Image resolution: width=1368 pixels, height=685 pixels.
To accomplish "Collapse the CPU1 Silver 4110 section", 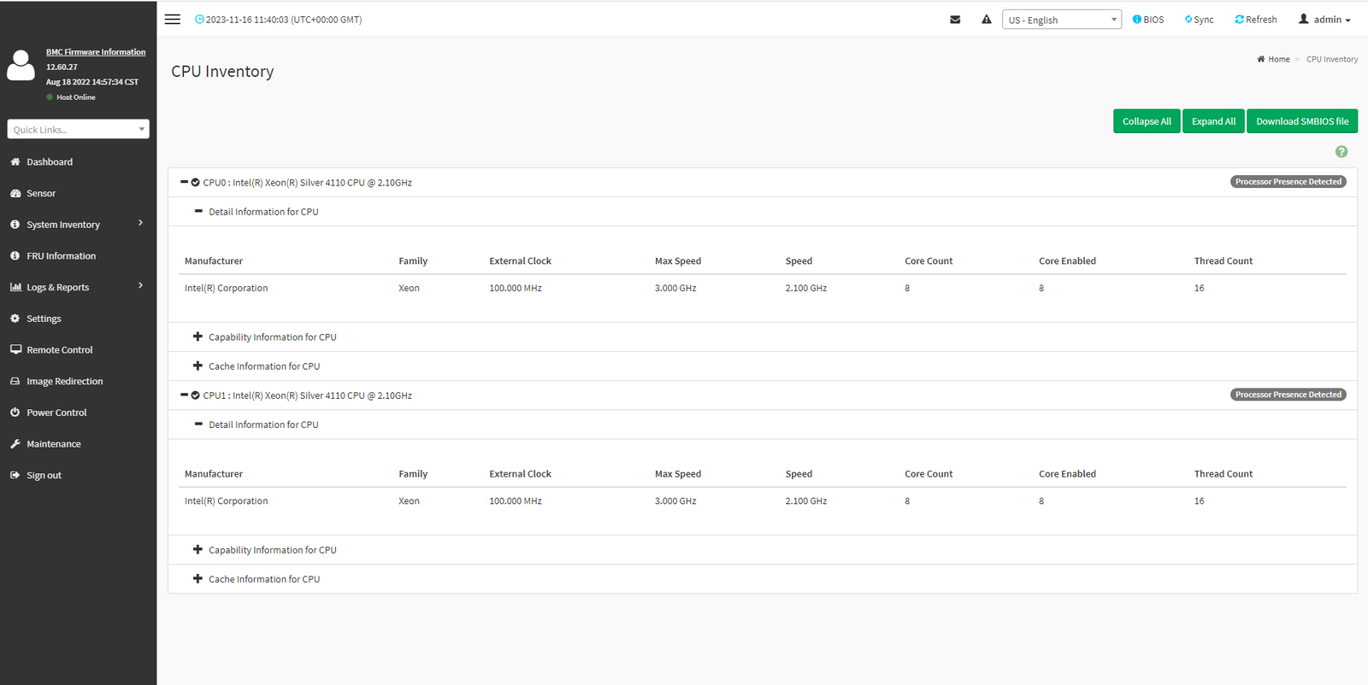I will tap(184, 395).
